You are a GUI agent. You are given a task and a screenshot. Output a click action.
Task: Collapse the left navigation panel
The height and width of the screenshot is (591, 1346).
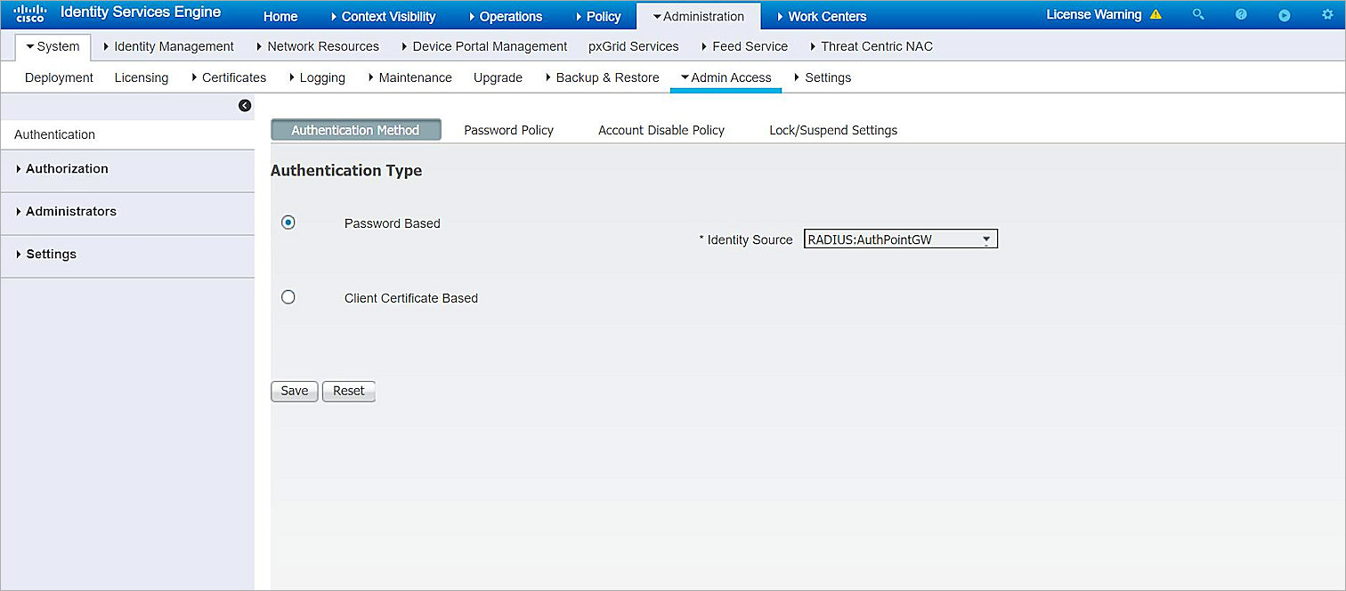(245, 105)
